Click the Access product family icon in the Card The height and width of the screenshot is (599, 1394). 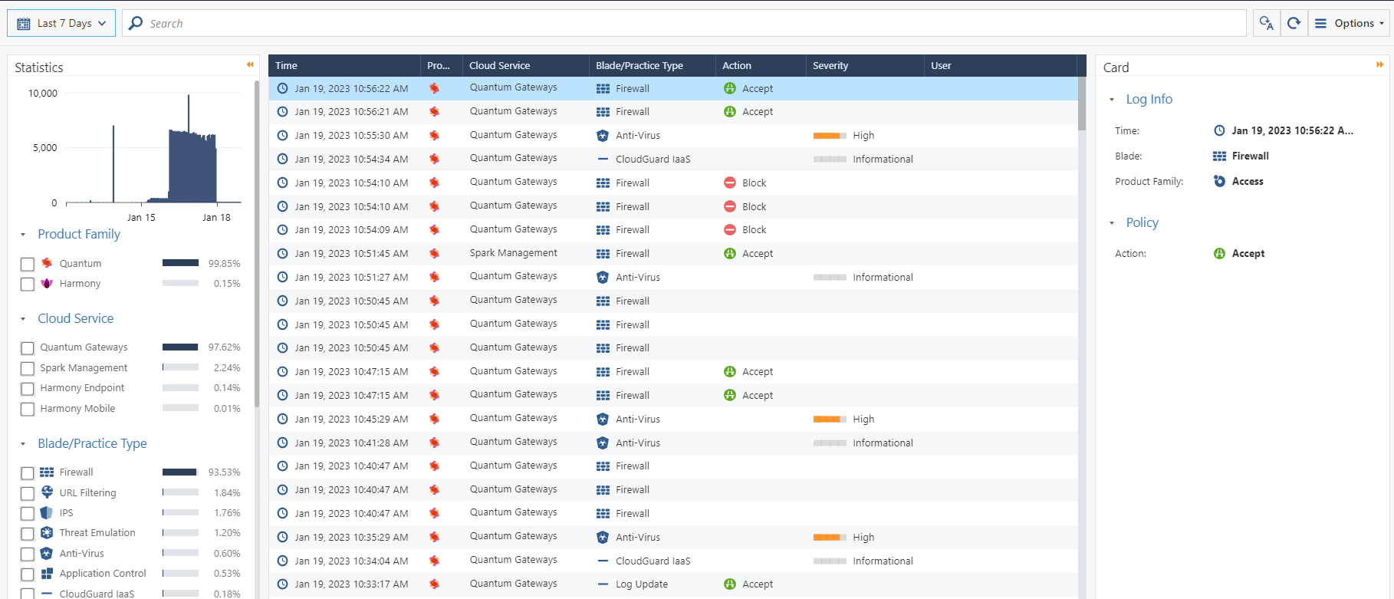[1219, 181]
